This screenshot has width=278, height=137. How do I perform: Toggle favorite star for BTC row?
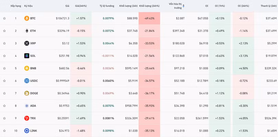(4, 18)
